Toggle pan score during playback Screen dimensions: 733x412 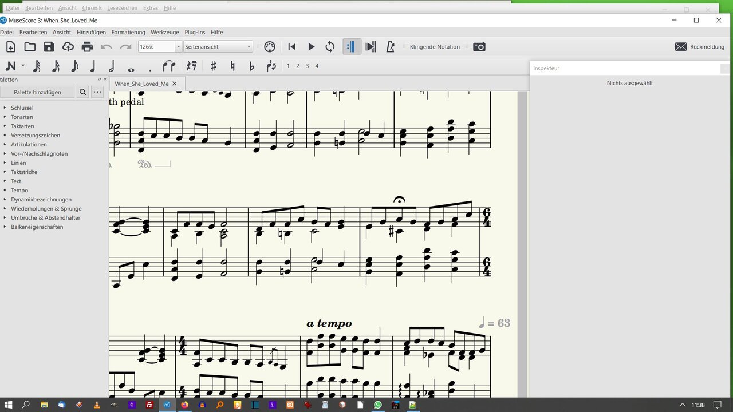coord(371,47)
